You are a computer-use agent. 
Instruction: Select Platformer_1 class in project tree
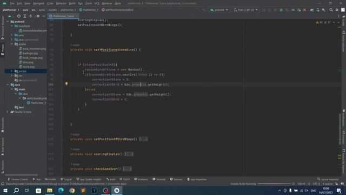click(x=37, y=103)
